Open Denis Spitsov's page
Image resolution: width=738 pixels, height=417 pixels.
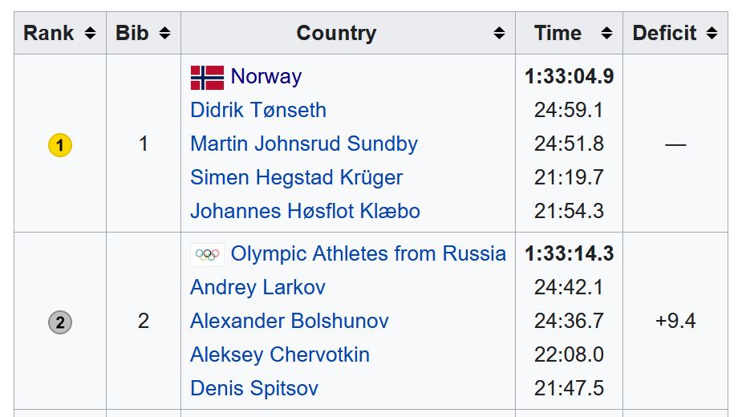coord(254,389)
